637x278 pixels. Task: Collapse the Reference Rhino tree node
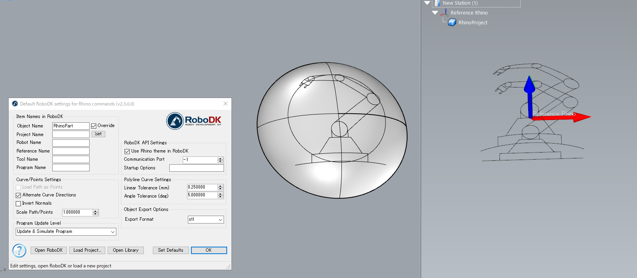click(x=435, y=13)
